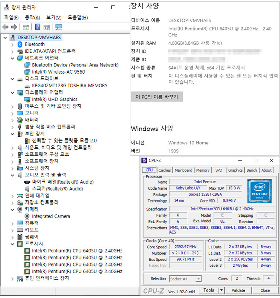Select 마이크 배열(Realtek(R) Audio) device
Image resolution: width=280 pixels, height=298 pixels.
click(x=63, y=182)
